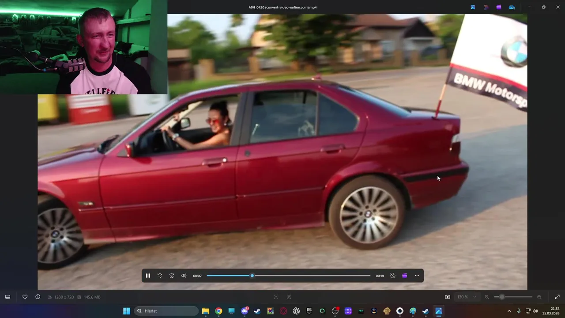The width and height of the screenshot is (565, 318).
Task: Click the video title in title bar
Action: 282,7
